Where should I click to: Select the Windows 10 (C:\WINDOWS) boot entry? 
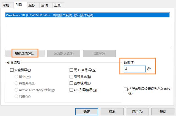[x=87, y=15]
